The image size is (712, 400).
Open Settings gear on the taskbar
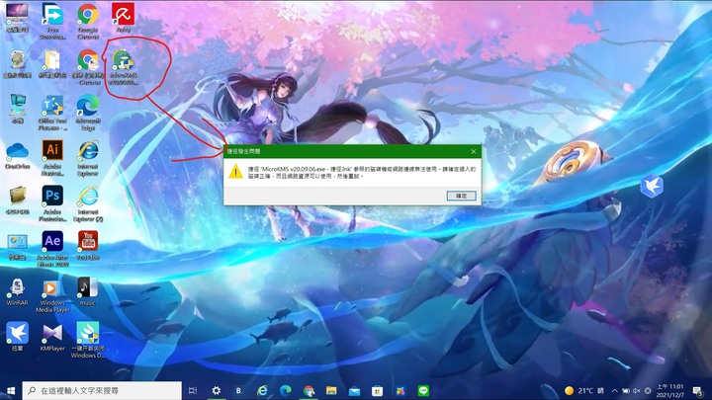click(217, 390)
